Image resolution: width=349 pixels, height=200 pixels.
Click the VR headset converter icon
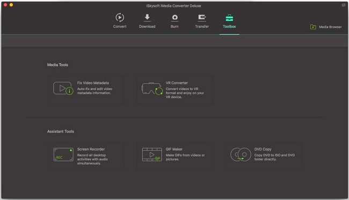coord(152,88)
